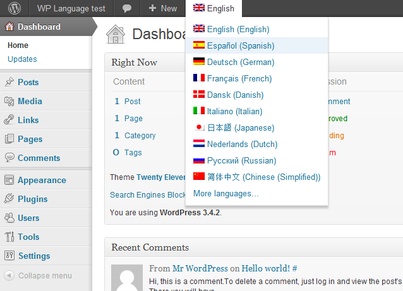Viewport: 403px width, 291px height.
Task: Click the Recent Comments widget header
Action: [254, 247]
